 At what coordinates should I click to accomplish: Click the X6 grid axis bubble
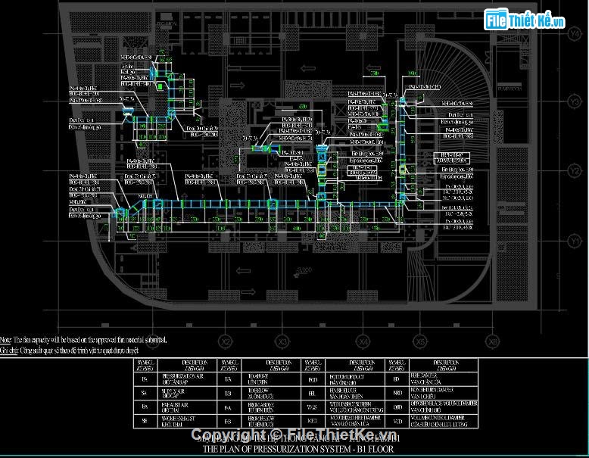tap(492, 341)
